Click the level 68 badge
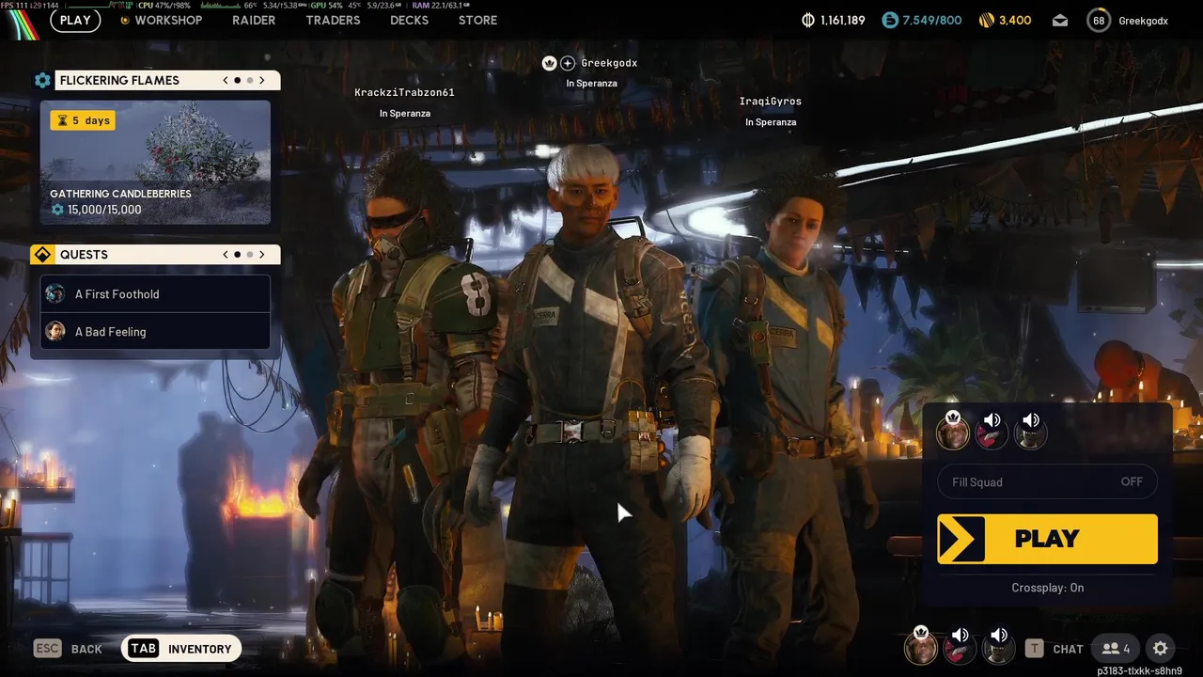Image resolution: width=1203 pixels, height=677 pixels. coord(1099,20)
